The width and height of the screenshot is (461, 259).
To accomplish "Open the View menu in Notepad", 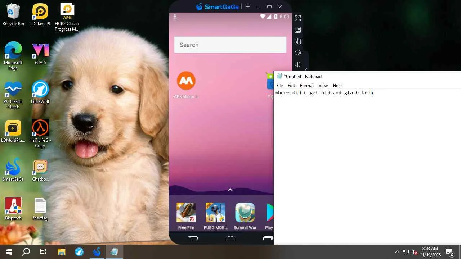I will (323, 86).
